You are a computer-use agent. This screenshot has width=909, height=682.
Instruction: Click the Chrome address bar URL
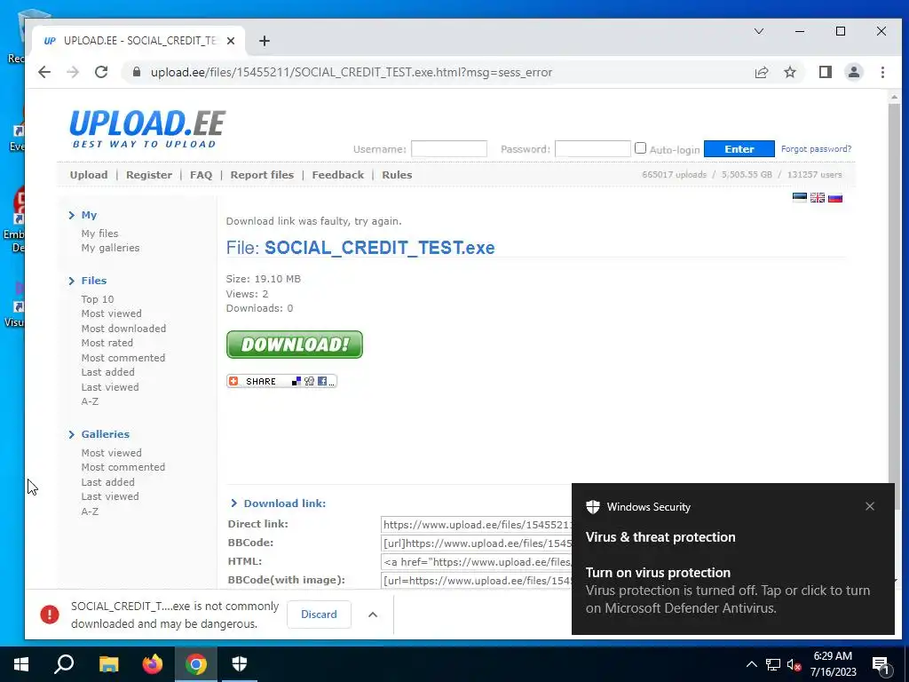(352, 73)
